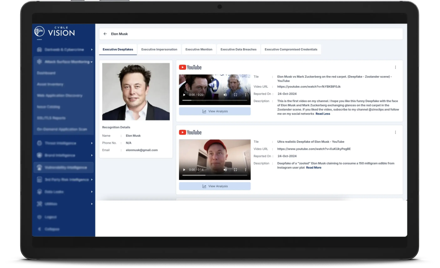Expand the Darkweb & Cybercrime sidebar menu
Viewport: 440px width, 268px height.
(x=64, y=49)
